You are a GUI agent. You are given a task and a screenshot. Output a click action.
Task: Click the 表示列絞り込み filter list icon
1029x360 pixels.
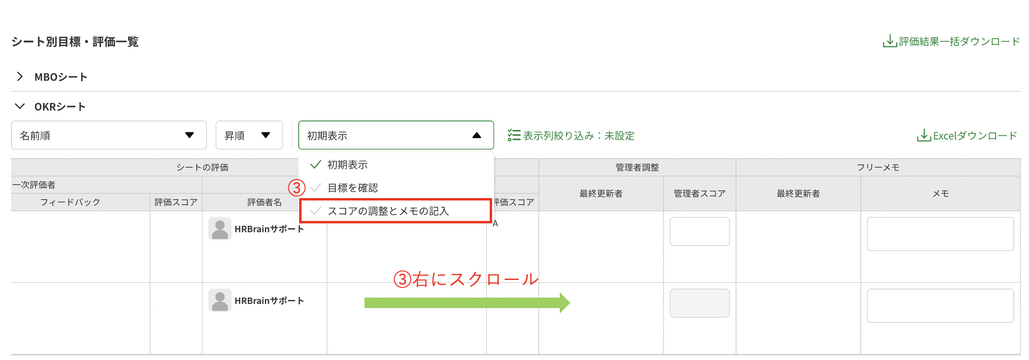tap(514, 136)
